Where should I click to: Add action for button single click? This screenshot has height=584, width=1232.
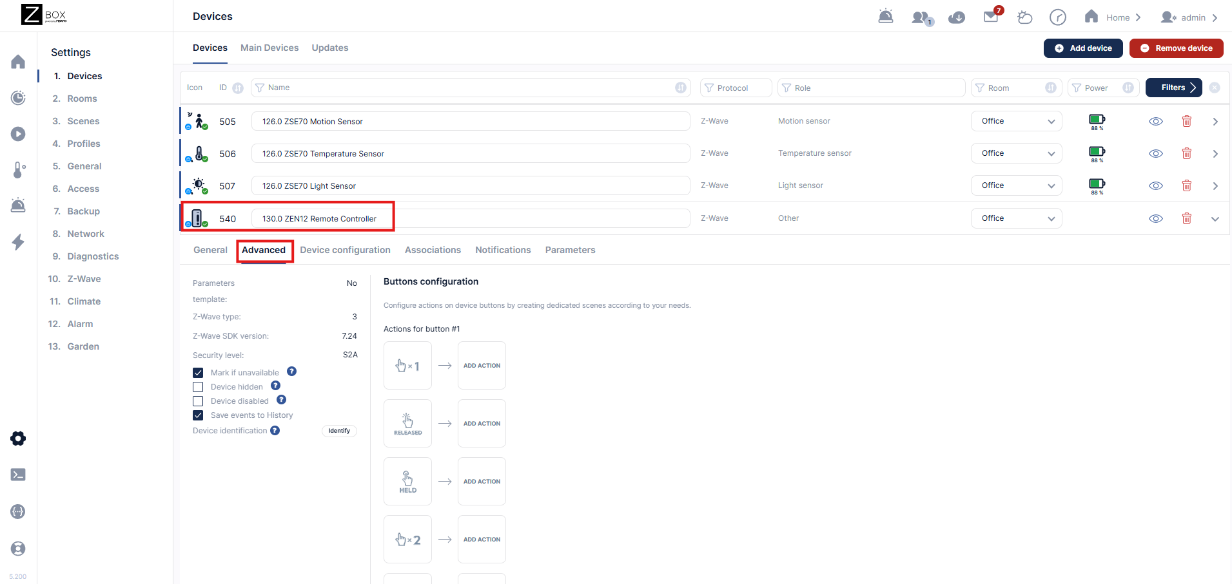[482, 366]
